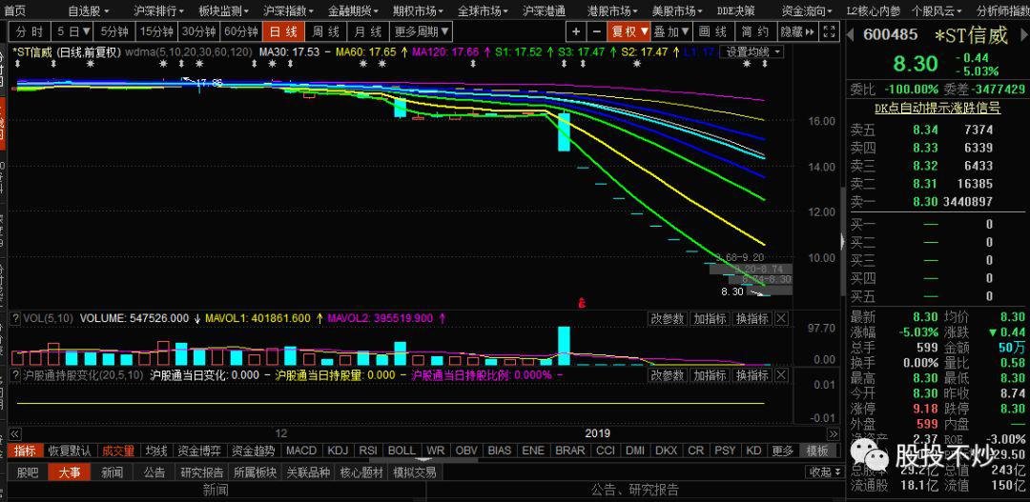Switch to 资金博弈 indicator tab
Viewport: 1030px width, 502px height.
pyautogui.click(x=201, y=451)
